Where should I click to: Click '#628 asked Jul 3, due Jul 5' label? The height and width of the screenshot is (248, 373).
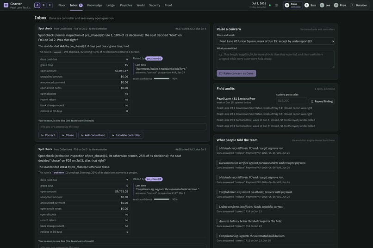tap(191, 150)
